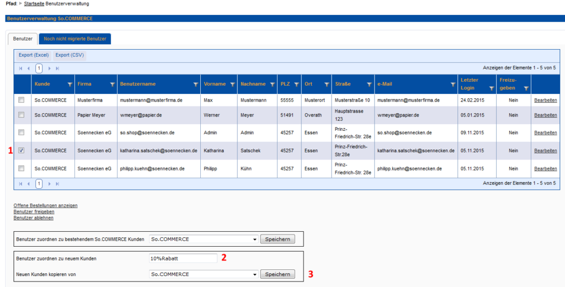The image size is (565, 287).
Task: Go to next page in top pager
Action: coord(49,68)
